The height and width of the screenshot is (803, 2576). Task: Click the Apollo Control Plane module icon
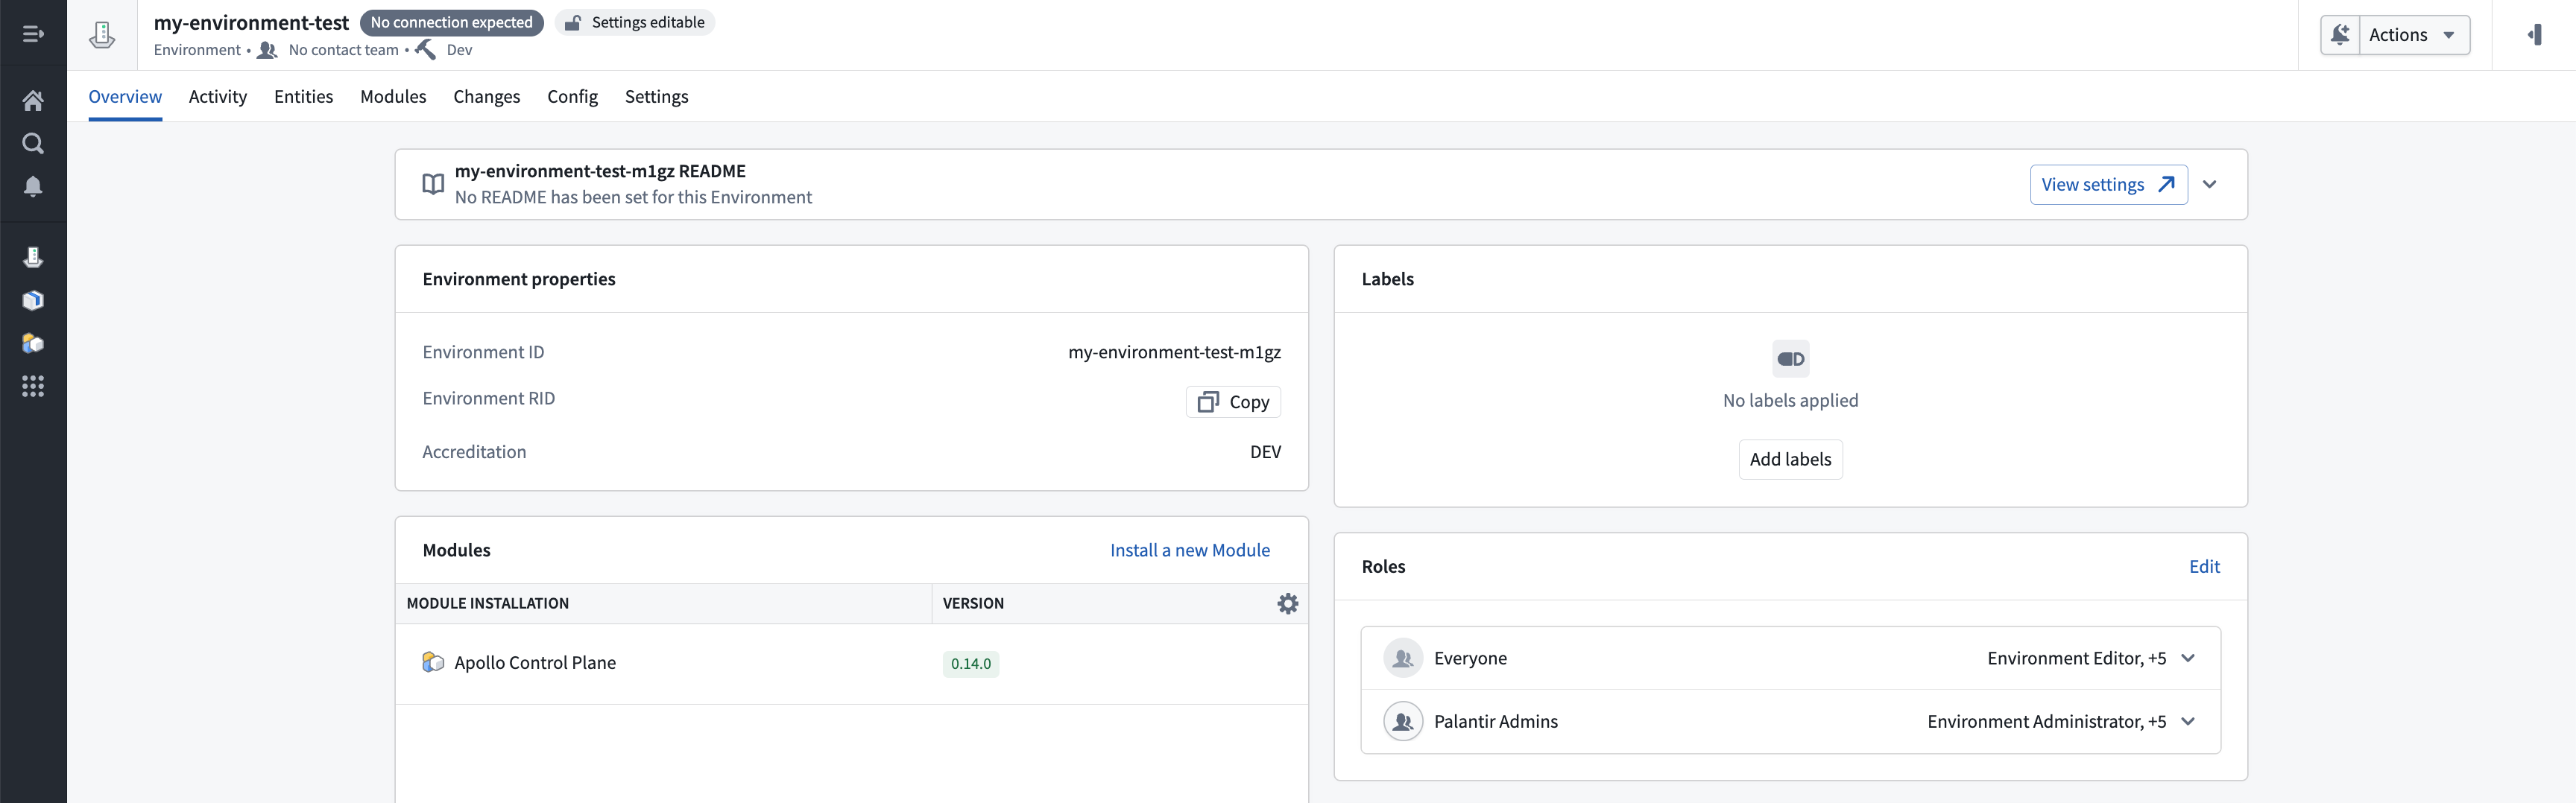point(433,662)
